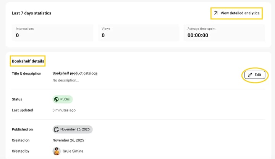Click the Created on November 26, 2025 value
This screenshot has width=275, height=159.
tap(68, 140)
